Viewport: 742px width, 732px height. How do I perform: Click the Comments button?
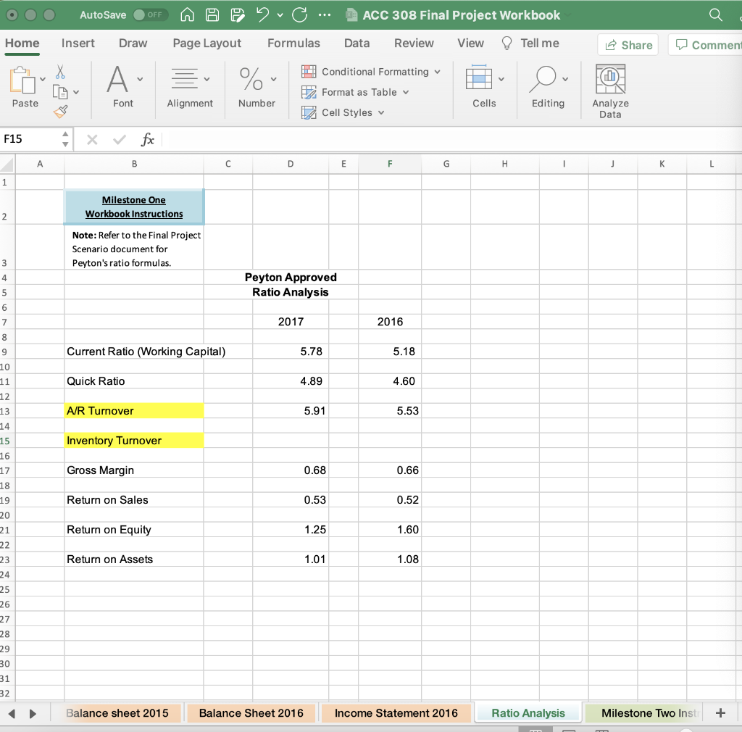point(707,45)
